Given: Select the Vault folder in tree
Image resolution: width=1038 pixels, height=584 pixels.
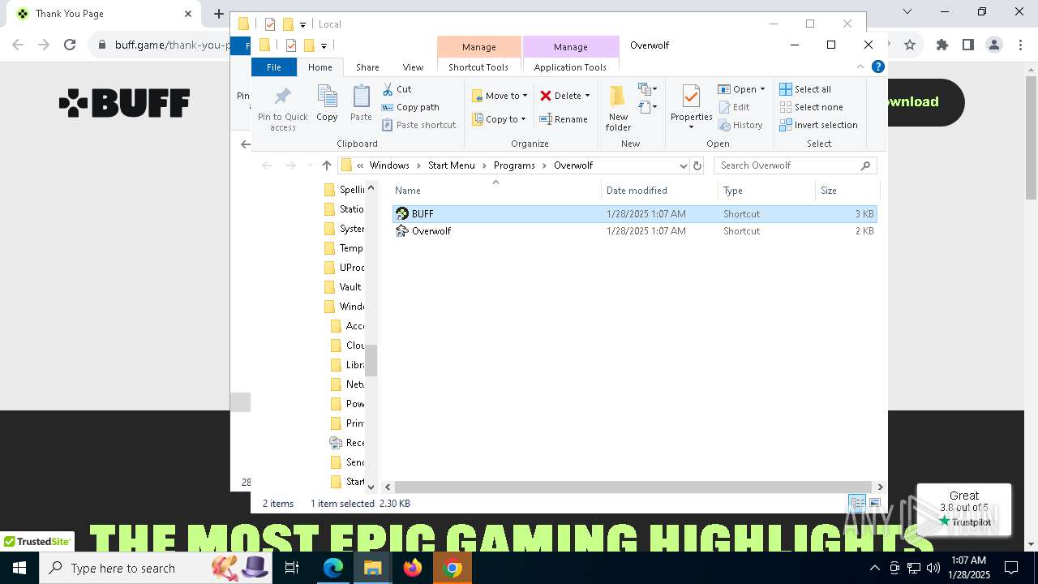Looking at the screenshot, I should [344, 287].
